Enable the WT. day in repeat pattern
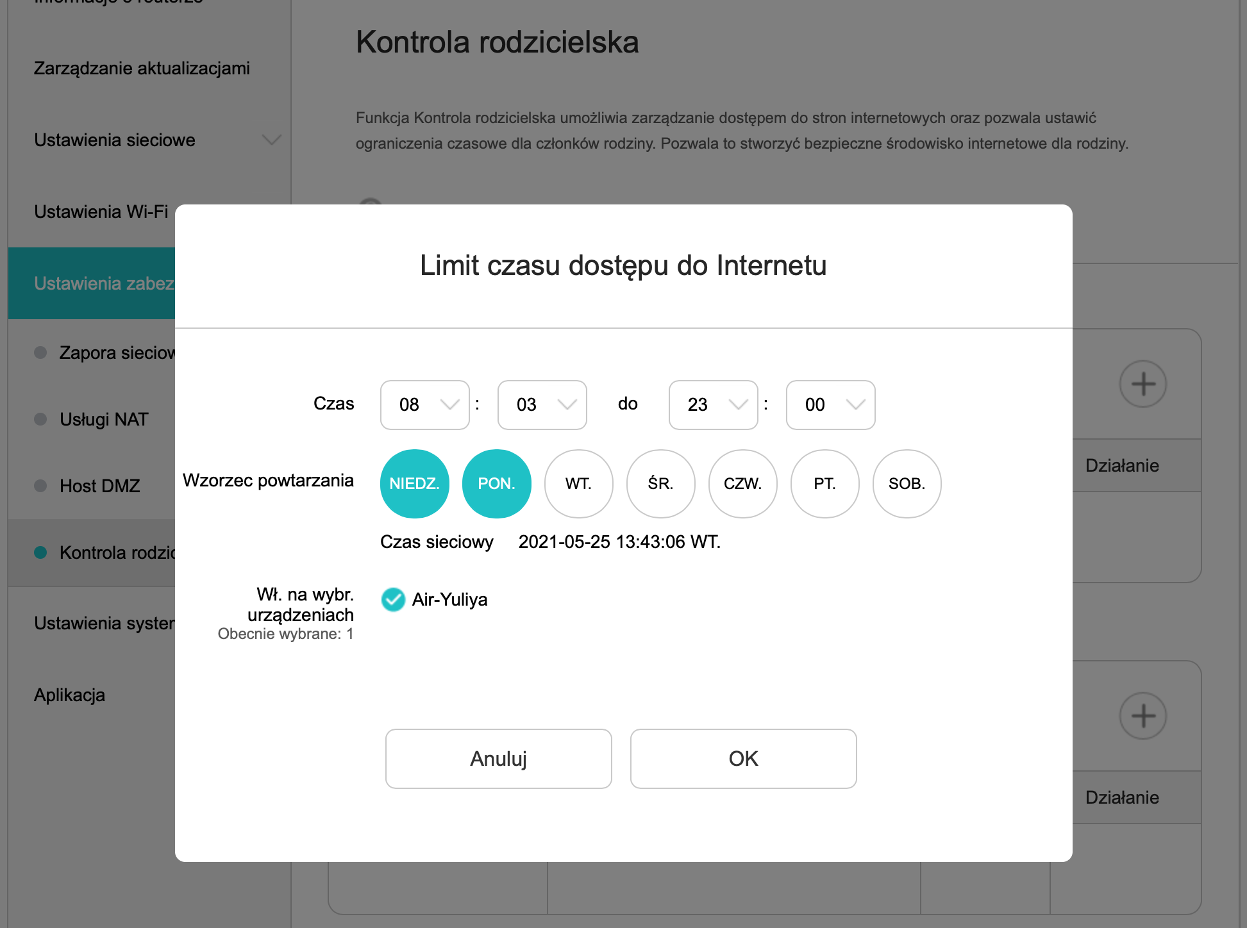This screenshot has height=928, width=1247. click(578, 484)
